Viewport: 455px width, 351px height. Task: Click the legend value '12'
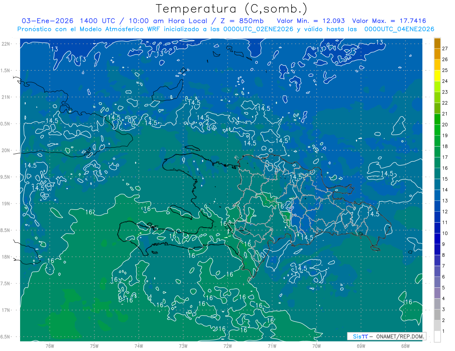(x=445, y=211)
